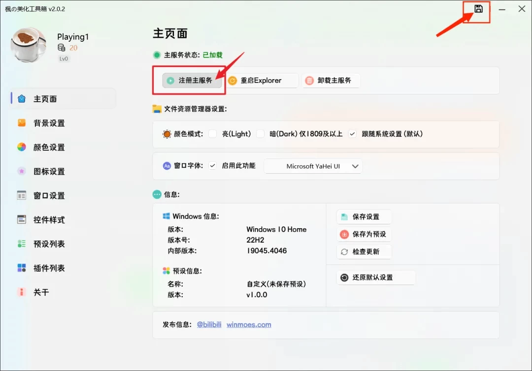The image size is (532, 371).
Task: Click the document icon on 保存设置
Action: [x=344, y=217]
